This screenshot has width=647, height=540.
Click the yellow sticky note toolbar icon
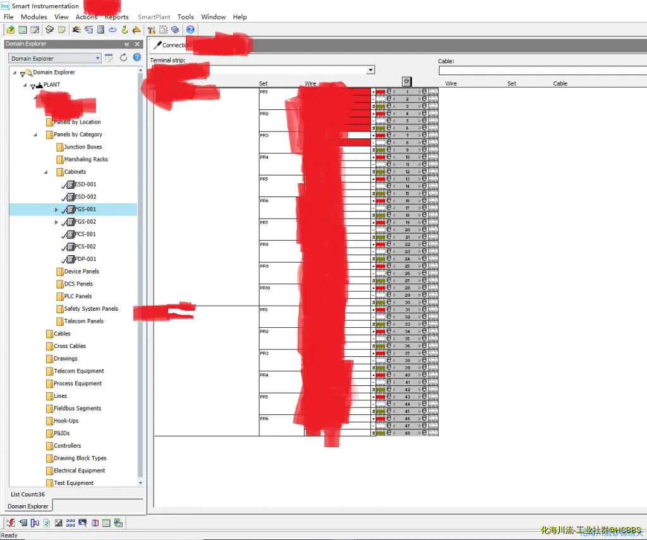click(61, 30)
